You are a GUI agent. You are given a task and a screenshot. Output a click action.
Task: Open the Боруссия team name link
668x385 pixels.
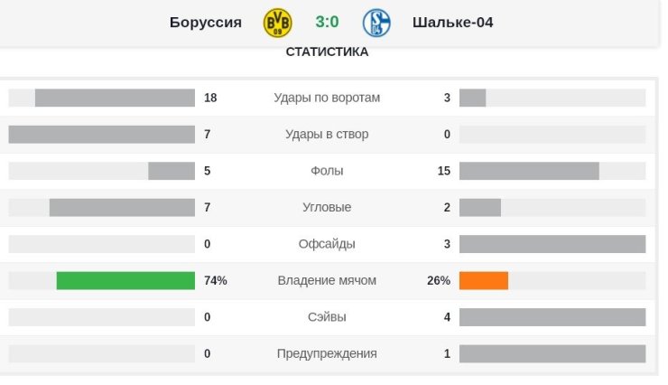click(206, 23)
